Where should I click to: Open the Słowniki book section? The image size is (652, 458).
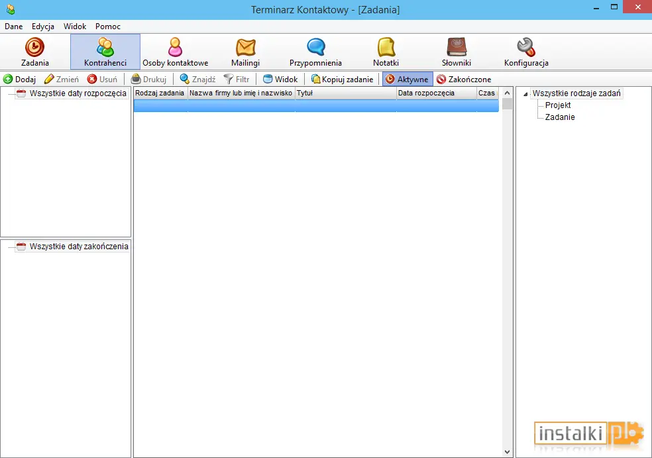[x=456, y=52]
